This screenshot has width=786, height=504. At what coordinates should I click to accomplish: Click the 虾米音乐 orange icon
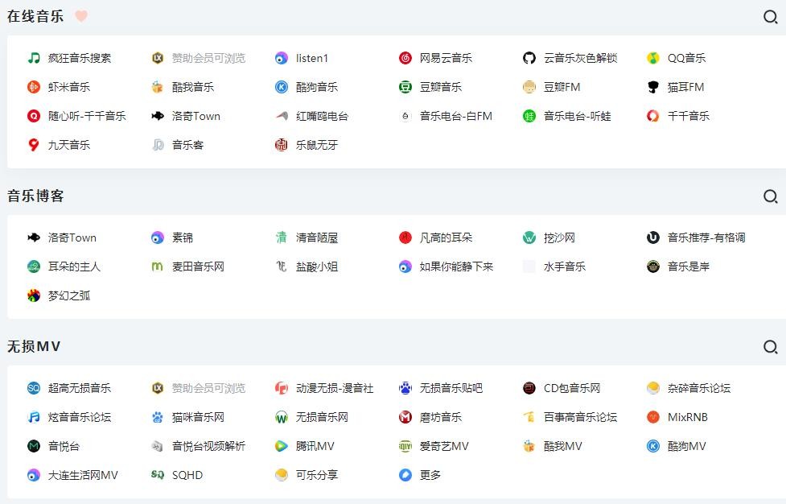34,87
